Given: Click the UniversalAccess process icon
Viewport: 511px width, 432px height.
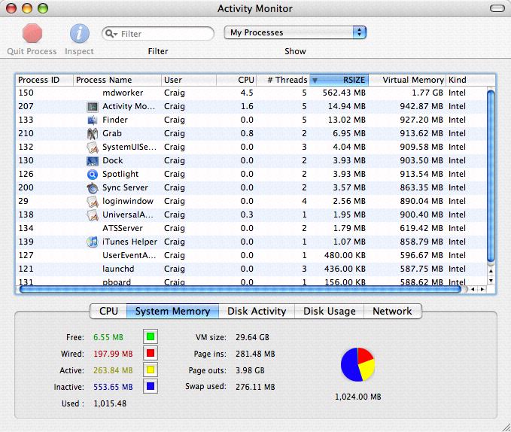Looking at the screenshot, I should point(93,215).
